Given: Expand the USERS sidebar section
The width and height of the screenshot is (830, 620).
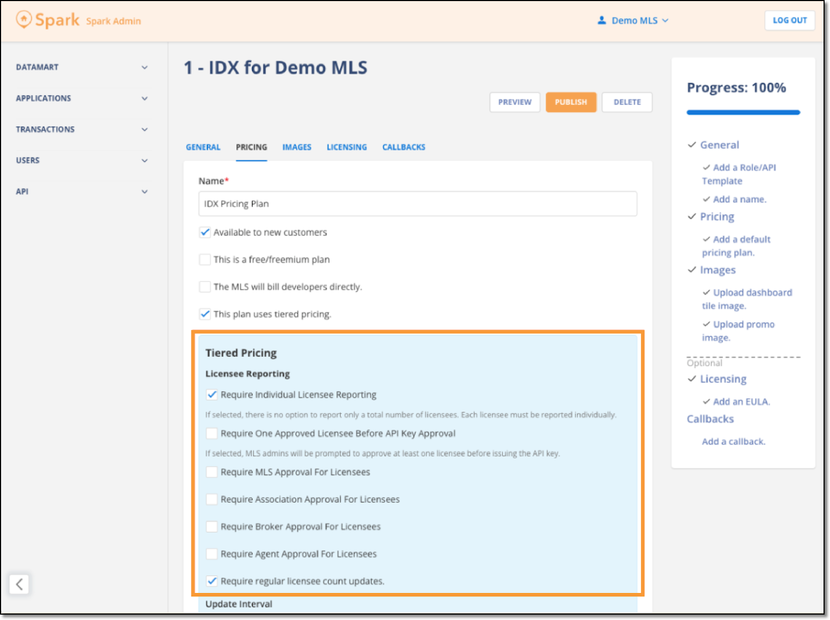Looking at the screenshot, I should 82,160.
